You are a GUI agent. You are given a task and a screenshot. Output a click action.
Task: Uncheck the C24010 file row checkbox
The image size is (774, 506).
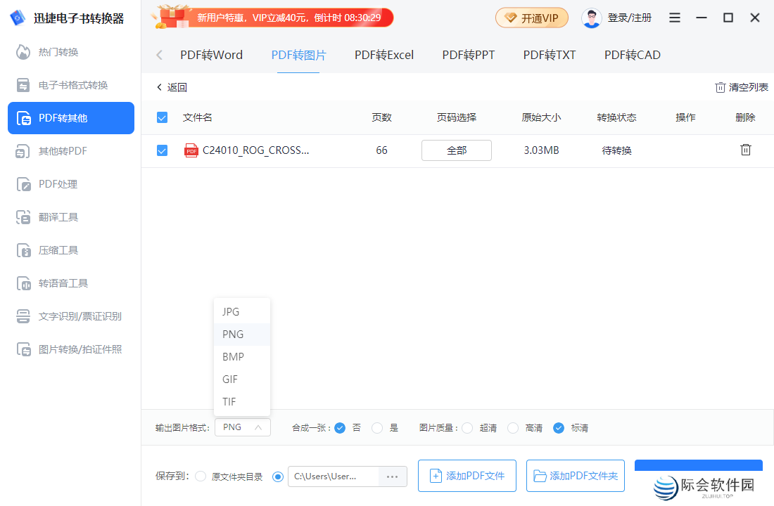pos(162,150)
